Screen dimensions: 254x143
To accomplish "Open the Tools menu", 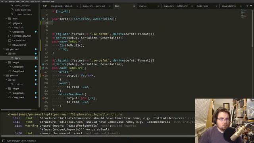I will (32, 1).
